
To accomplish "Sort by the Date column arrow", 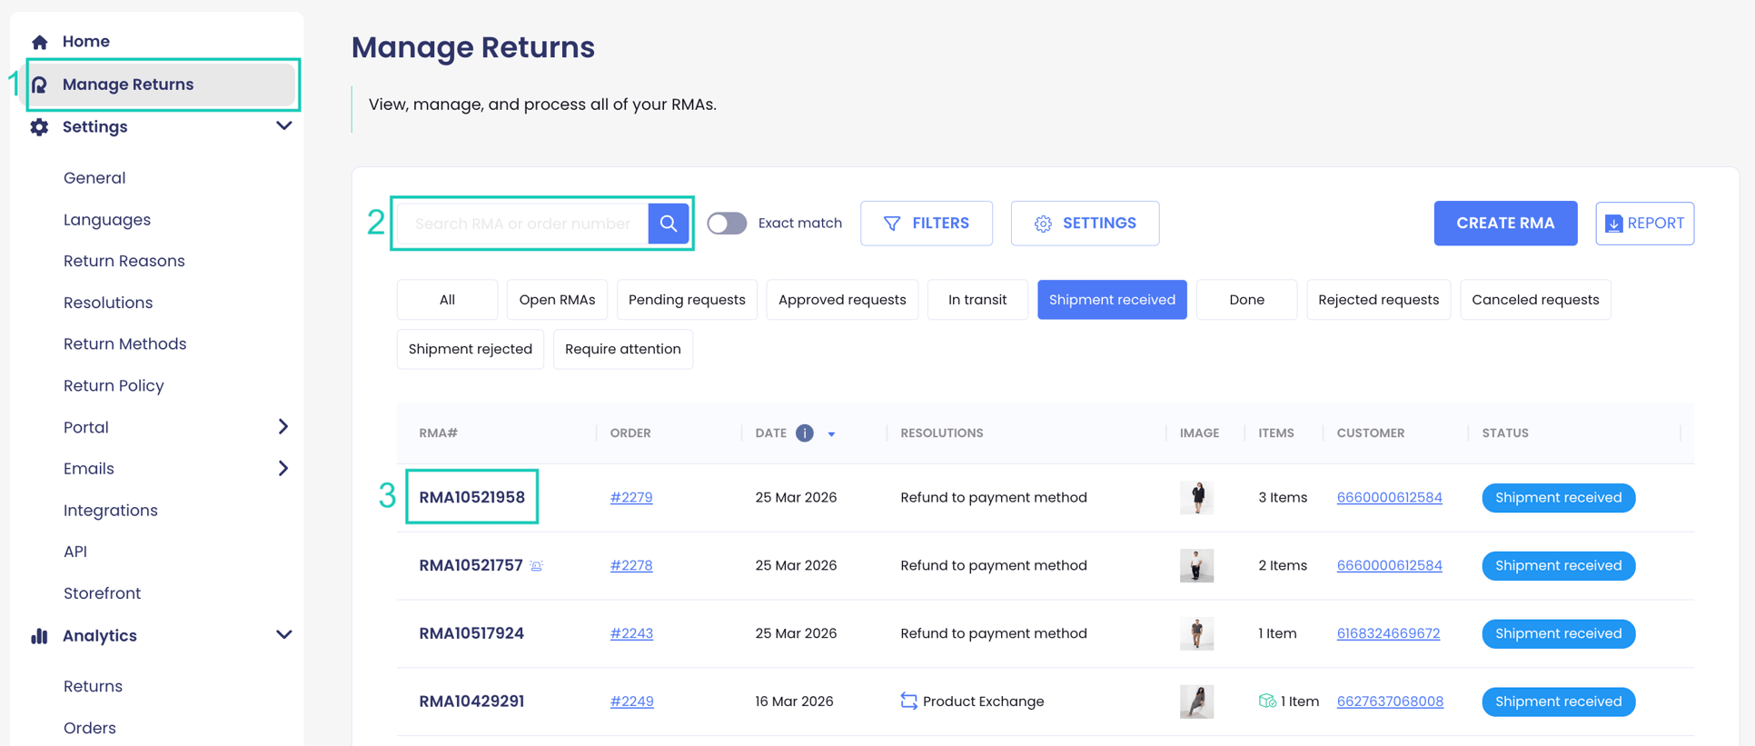I will tap(831, 434).
